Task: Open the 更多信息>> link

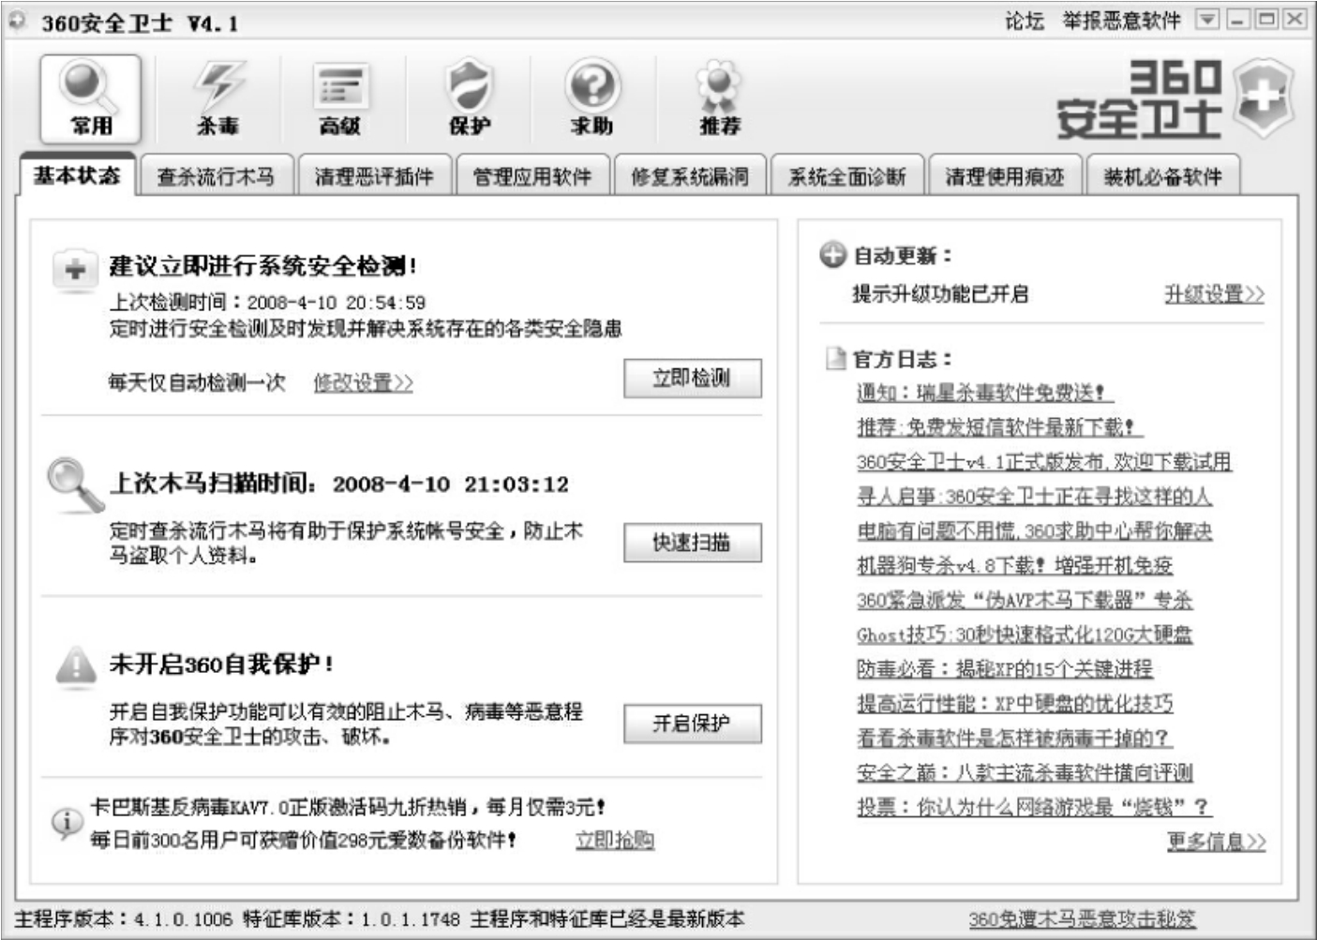Action: click(x=1216, y=842)
